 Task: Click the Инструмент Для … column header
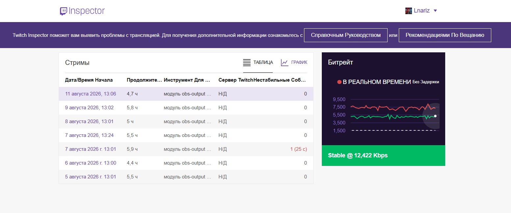pos(187,80)
